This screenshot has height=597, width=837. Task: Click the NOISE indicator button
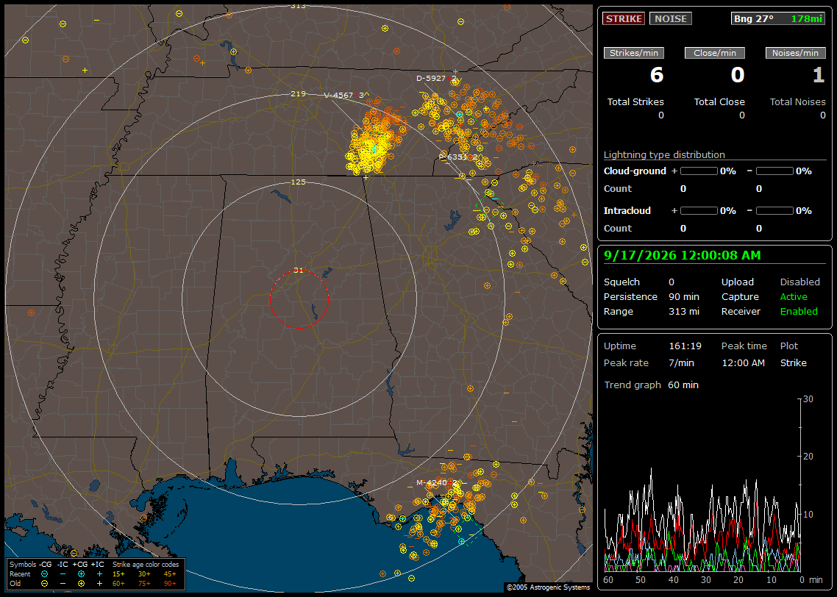click(x=671, y=18)
